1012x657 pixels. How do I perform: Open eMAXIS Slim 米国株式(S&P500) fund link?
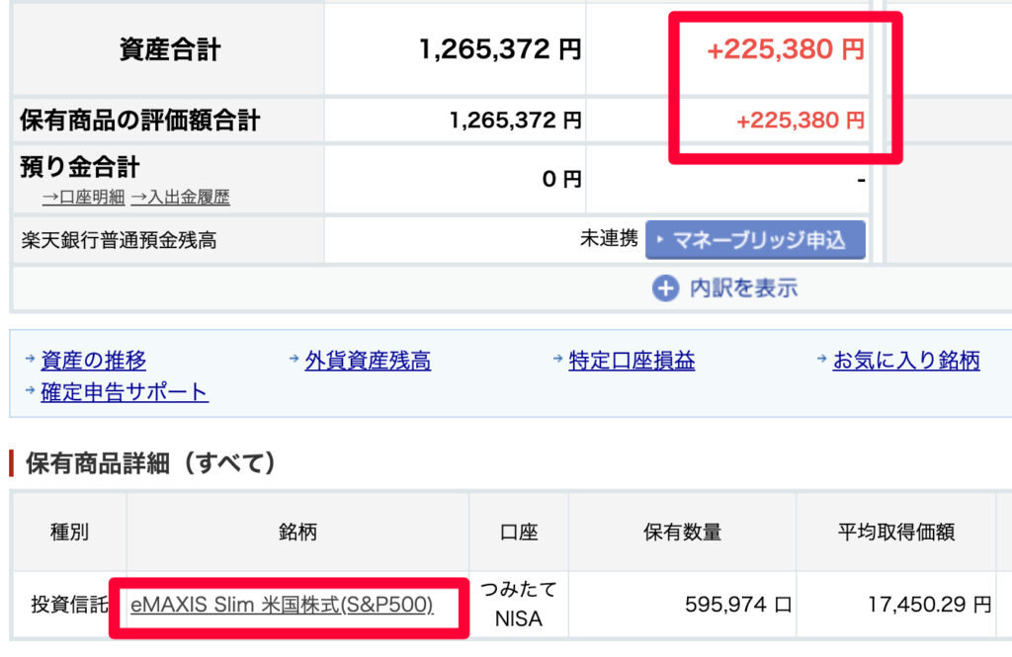tap(282, 605)
